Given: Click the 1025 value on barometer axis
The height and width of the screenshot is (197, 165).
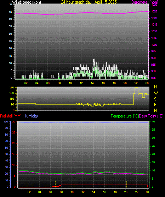Looking at the screenshot, I should tap(154, 11).
